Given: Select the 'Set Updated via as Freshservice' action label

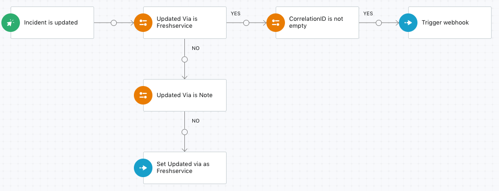Looking at the screenshot, I should (x=183, y=167).
